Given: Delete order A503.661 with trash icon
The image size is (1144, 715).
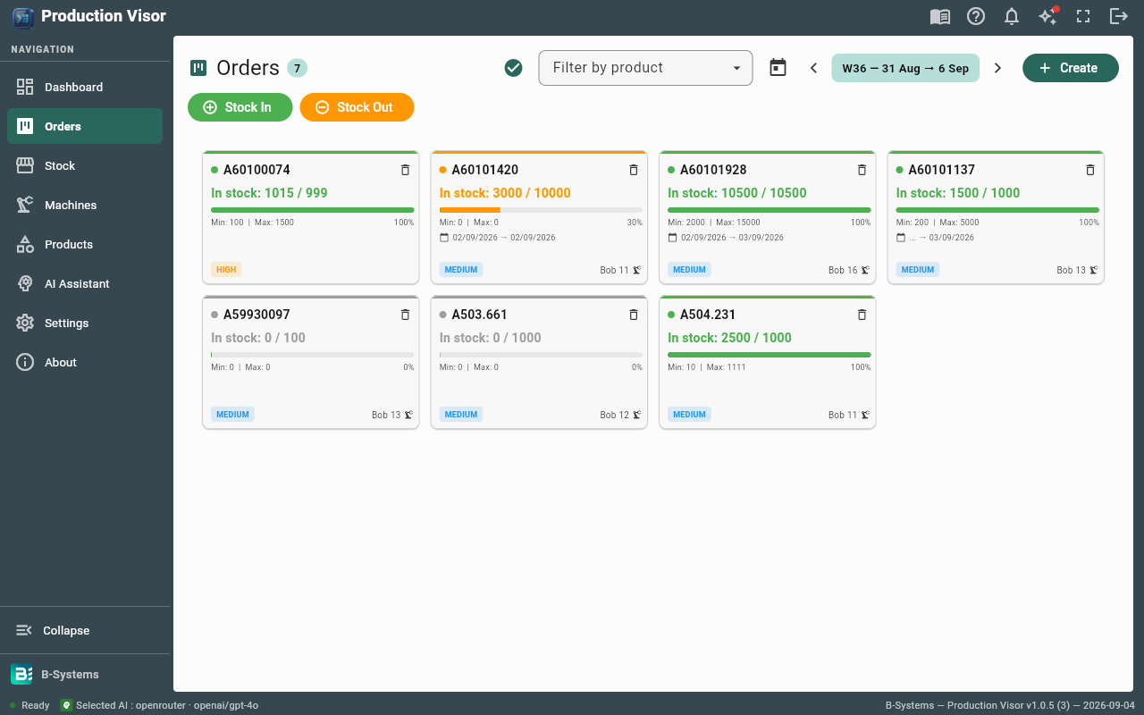Looking at the screenshot, I should click(x=634, y=315).
